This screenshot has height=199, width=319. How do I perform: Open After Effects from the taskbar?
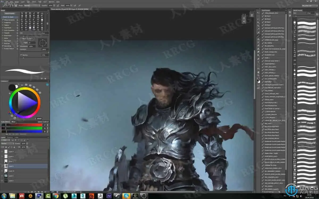coord(109,196)
